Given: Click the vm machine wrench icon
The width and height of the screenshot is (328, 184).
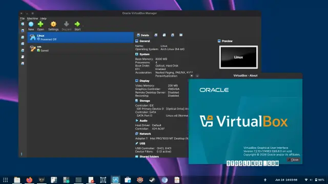Looking at the screenshot, I should (x=33, y=49).
